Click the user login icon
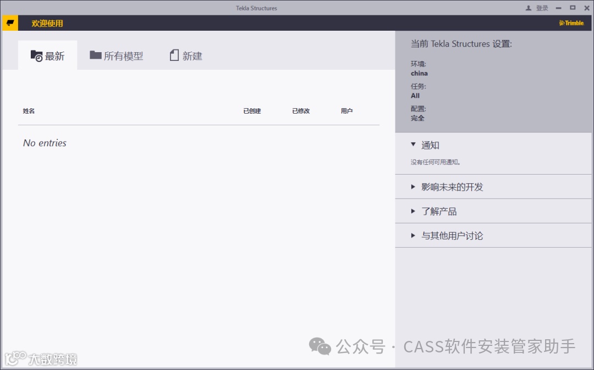Viewport: 594px width, 370px height. coord(529,8)
